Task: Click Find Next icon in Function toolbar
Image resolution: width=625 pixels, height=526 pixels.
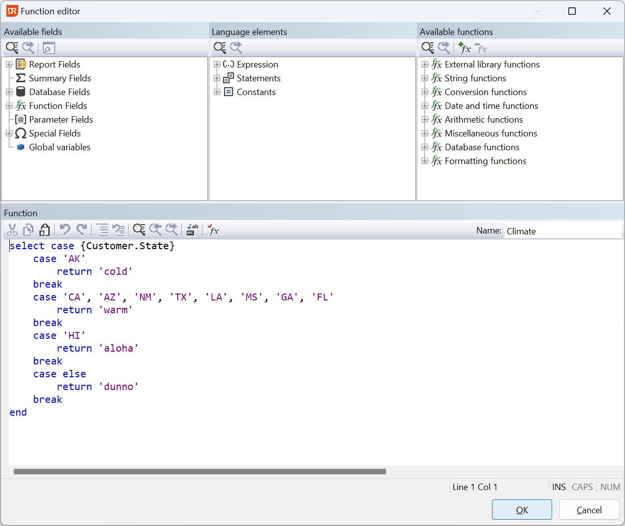Action: [x=172, y=230]
